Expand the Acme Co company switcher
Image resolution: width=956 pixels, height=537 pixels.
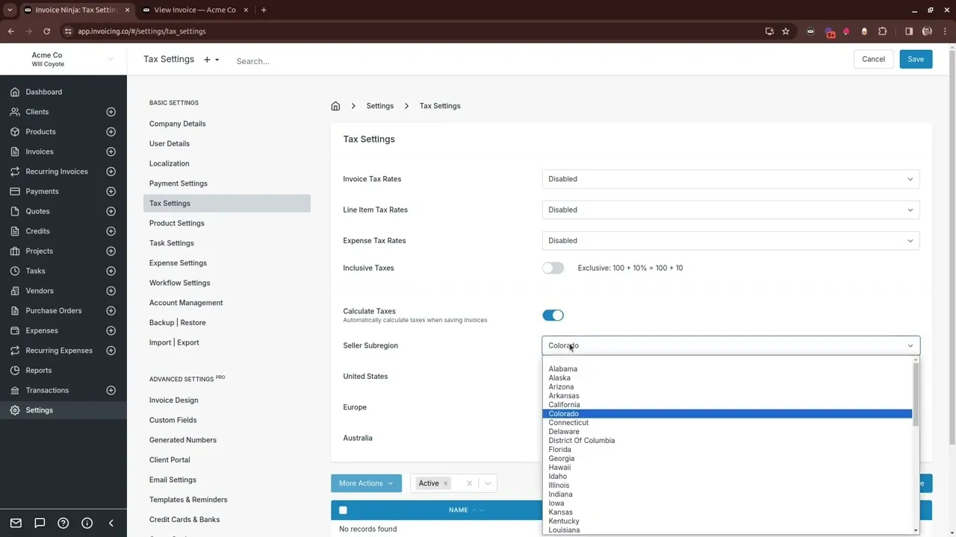tap(111, 60)
